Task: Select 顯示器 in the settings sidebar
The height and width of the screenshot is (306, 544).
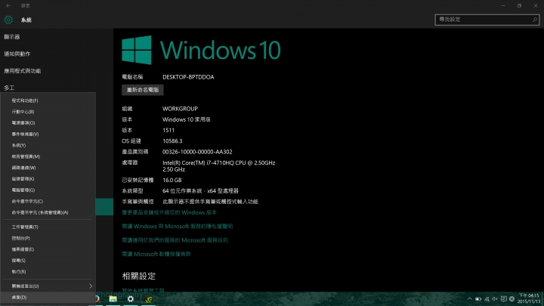Action: [x=12, y=37]
